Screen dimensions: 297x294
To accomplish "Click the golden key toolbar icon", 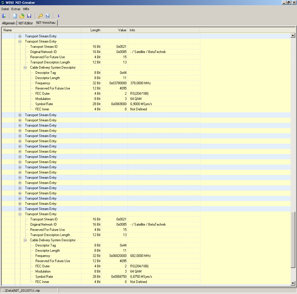I will coord(41,16).
